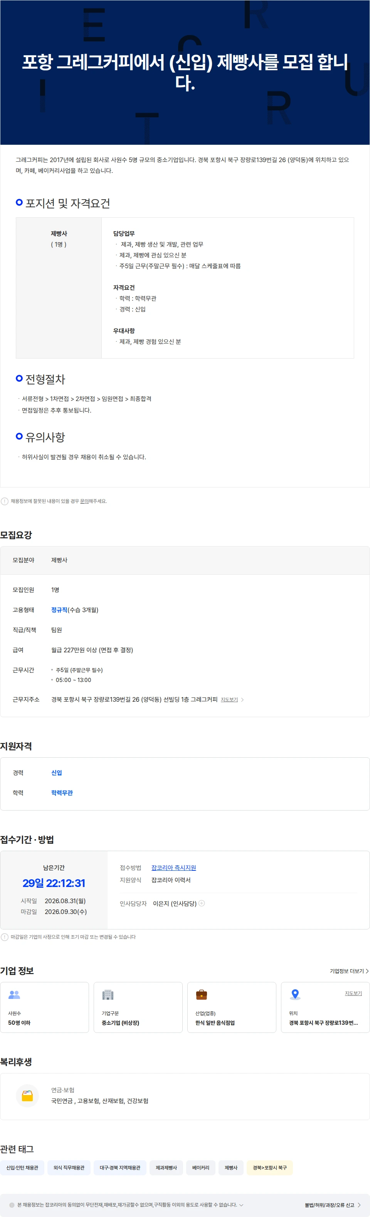Select the 외식 직무채용관 tag
Screen dimensions: 370x1217
(69, 1167)
